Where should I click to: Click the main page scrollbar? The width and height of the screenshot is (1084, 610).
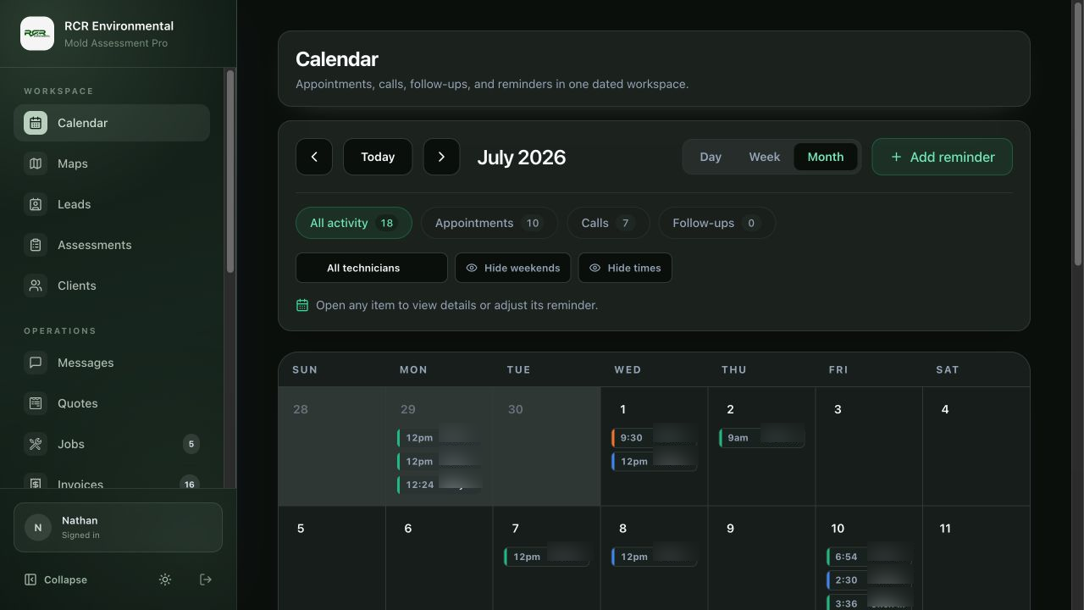click(x=1078, y=136)
